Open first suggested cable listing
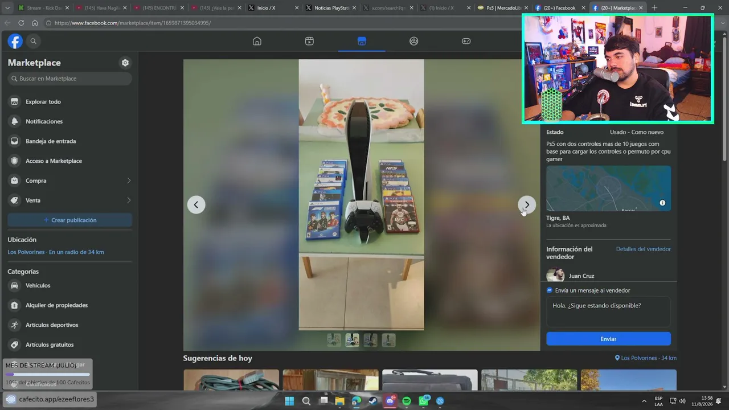729x410 pixels. pyautogui.click(x=231, y=380)
